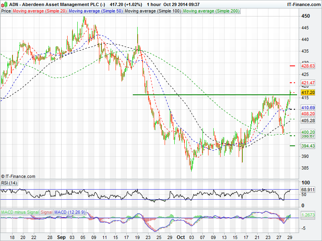Click the IT-Finance.com link at top right
This screenshot has height=241, width=322.
coord(303,4)
